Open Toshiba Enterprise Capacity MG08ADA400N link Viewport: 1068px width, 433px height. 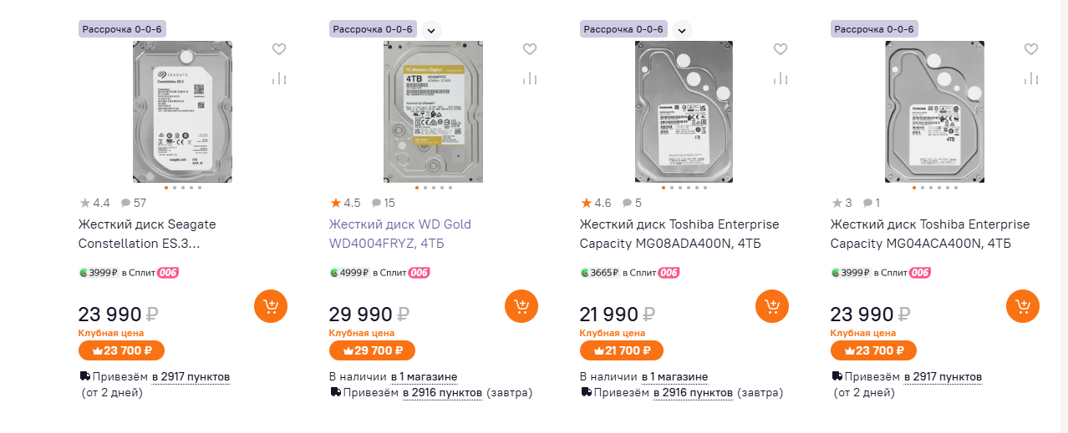pyautogui.click(x=679, y=234)
